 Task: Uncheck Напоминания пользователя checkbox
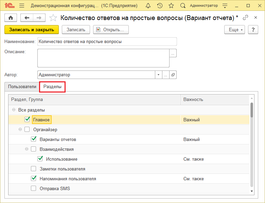point(34,178)
